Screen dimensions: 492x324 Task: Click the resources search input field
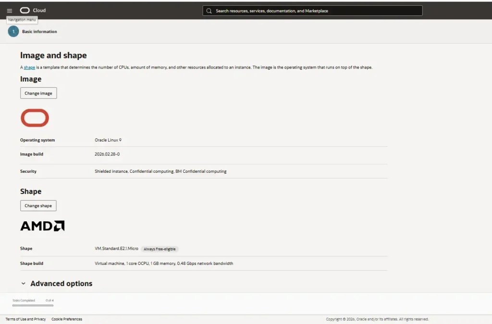(x=312, y=11)
